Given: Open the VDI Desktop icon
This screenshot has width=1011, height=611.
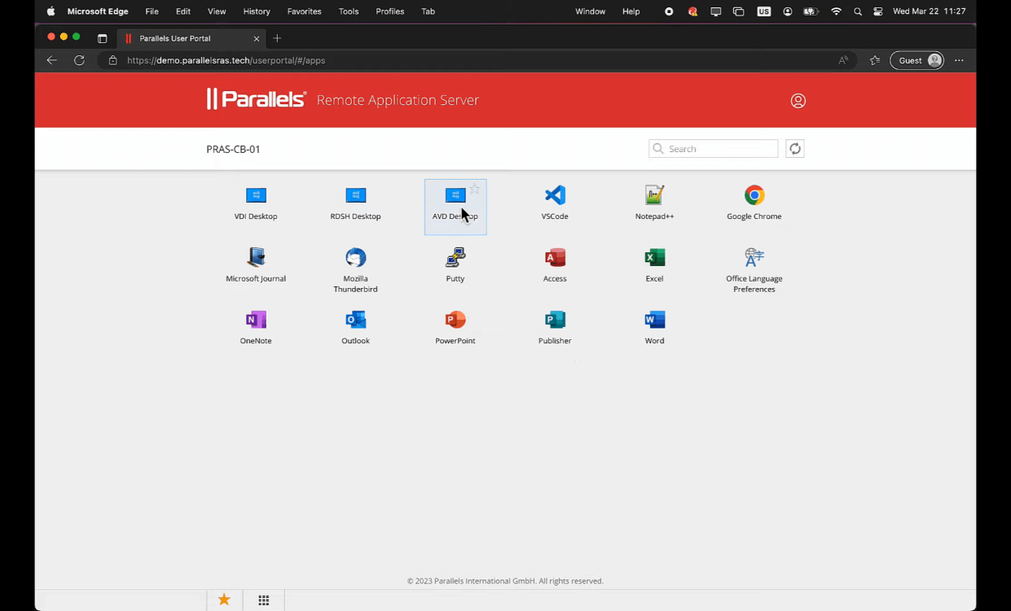Looking at the screenshot, I should [256, 196].
